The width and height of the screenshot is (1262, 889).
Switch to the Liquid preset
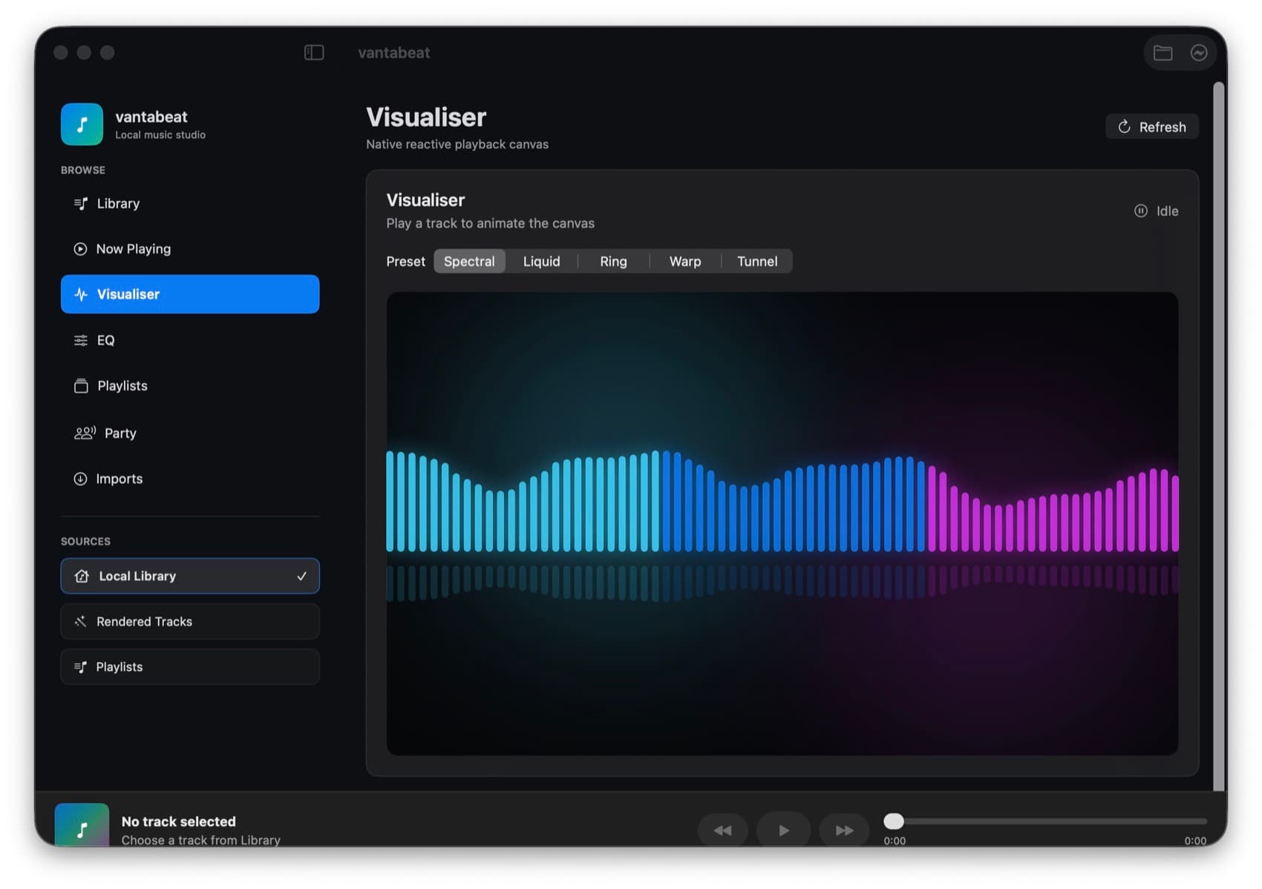coord(541,261)
